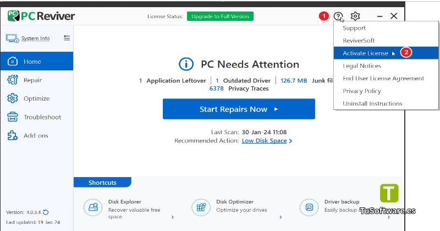The image size is (440, 231).
Task: Click the Driver backup shortcut icon
Action: [309, 207]
